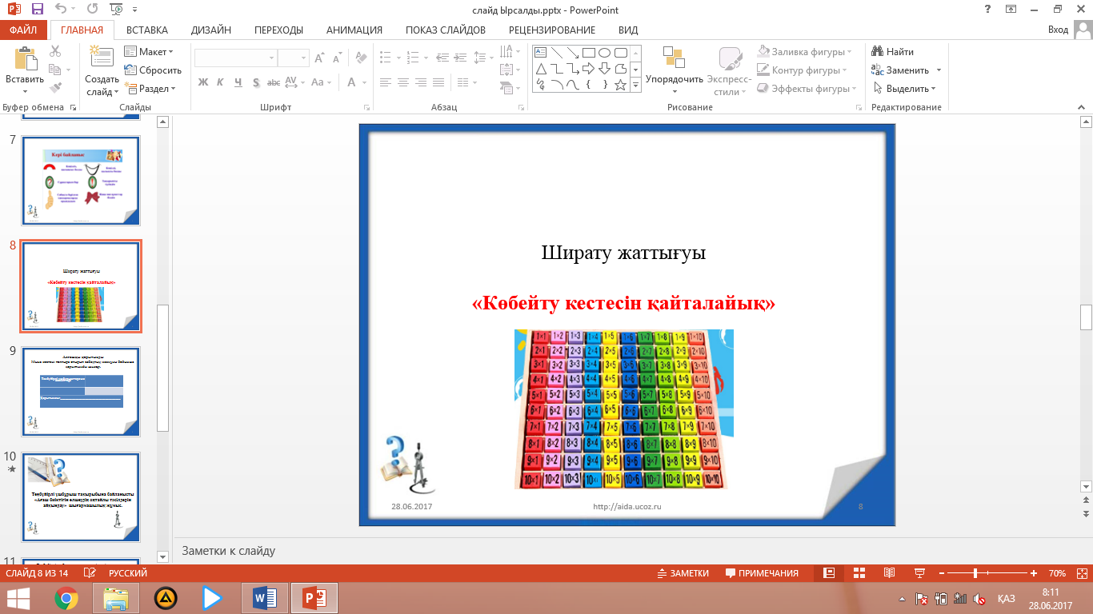Open the ПОКАЗ СЛАЙДОВ tab
Viewport: 1093px width, 614px height.
coord(446,30)
